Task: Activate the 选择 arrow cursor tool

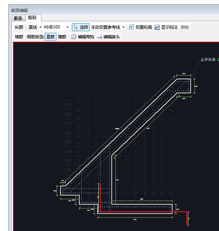Action: tap(81, 27)
